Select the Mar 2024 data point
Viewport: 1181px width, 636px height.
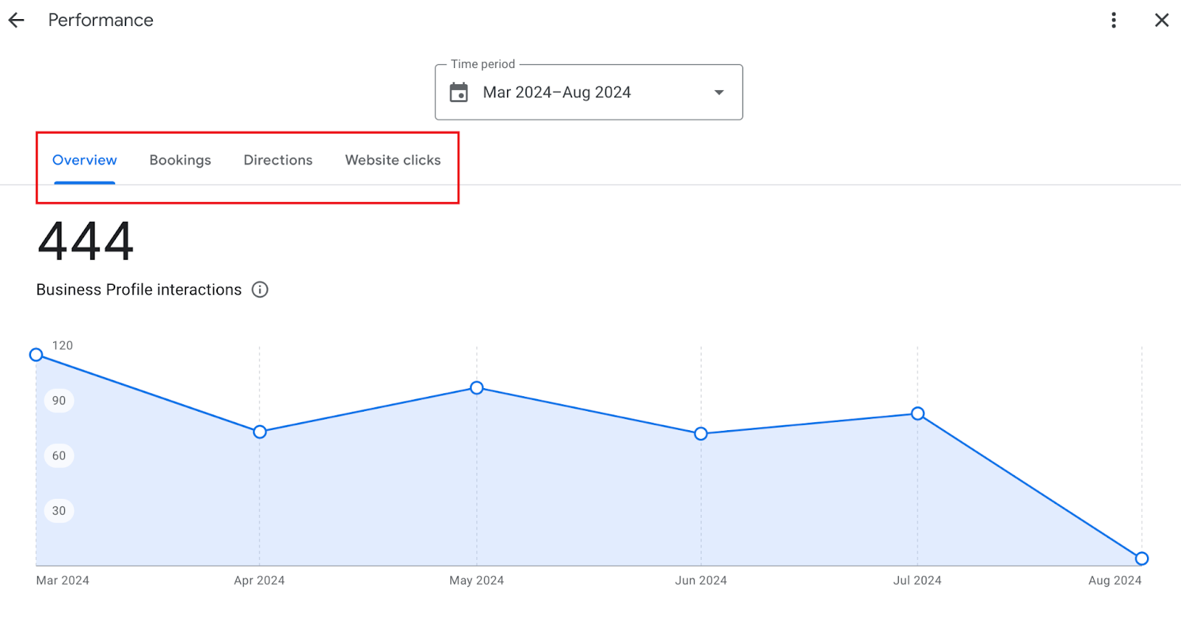(36, 355)
